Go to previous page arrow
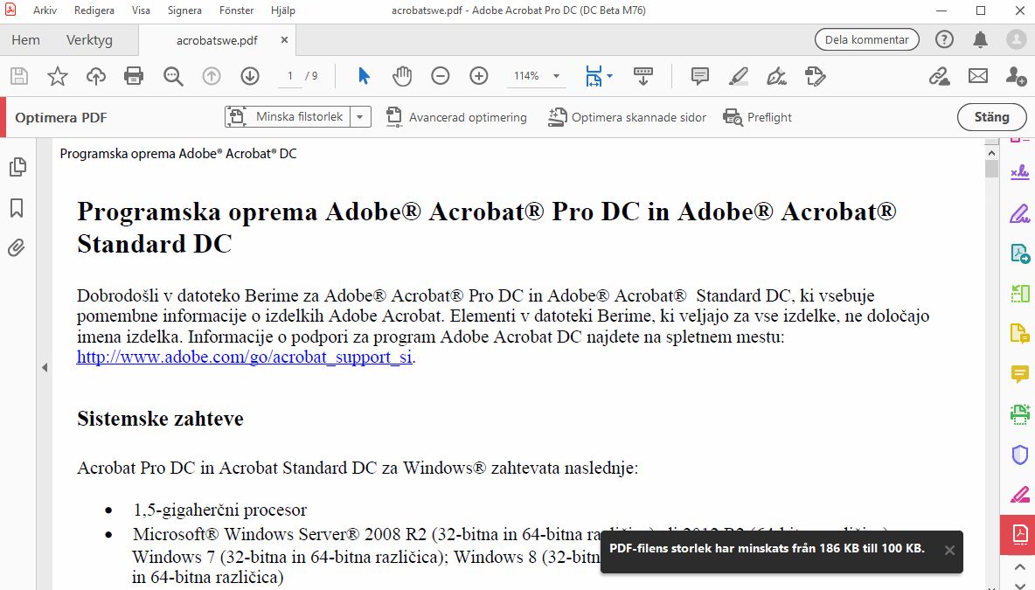 pyautogui.click(x=212, y=77)
